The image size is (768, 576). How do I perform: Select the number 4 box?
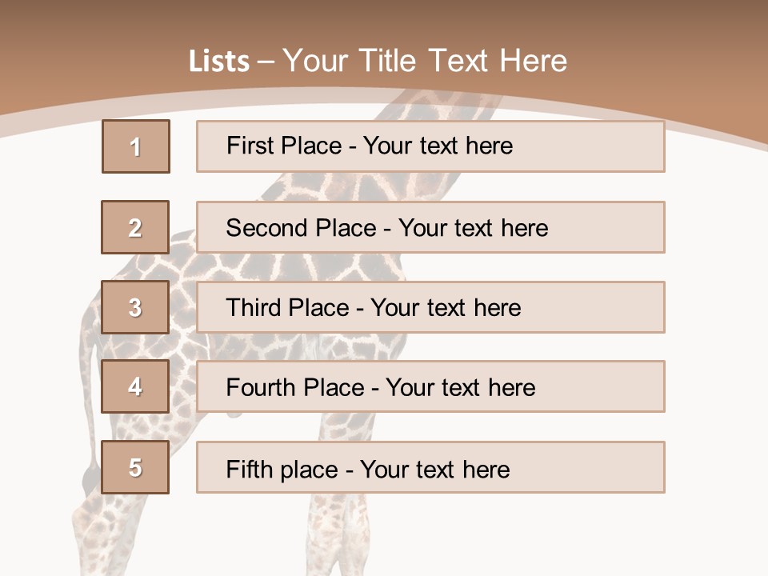pos(136,387)
